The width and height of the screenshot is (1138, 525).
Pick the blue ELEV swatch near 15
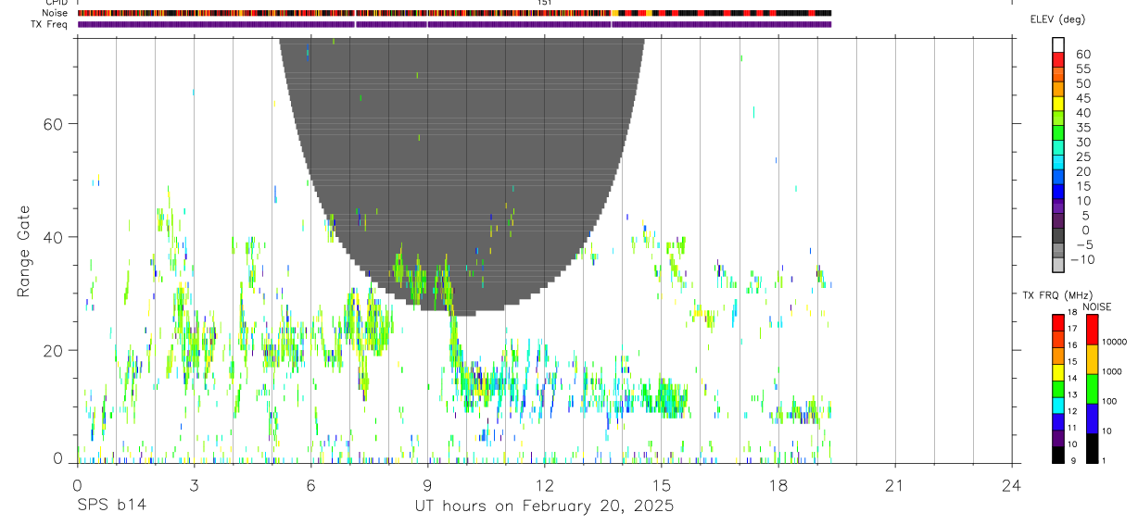pos(1058,190)
